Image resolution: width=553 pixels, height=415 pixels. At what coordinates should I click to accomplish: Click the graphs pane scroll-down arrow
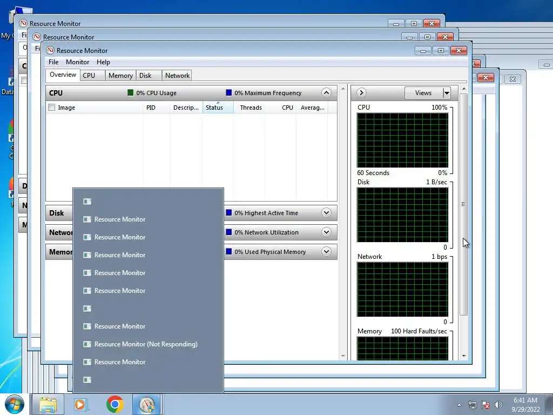(464, 356)
